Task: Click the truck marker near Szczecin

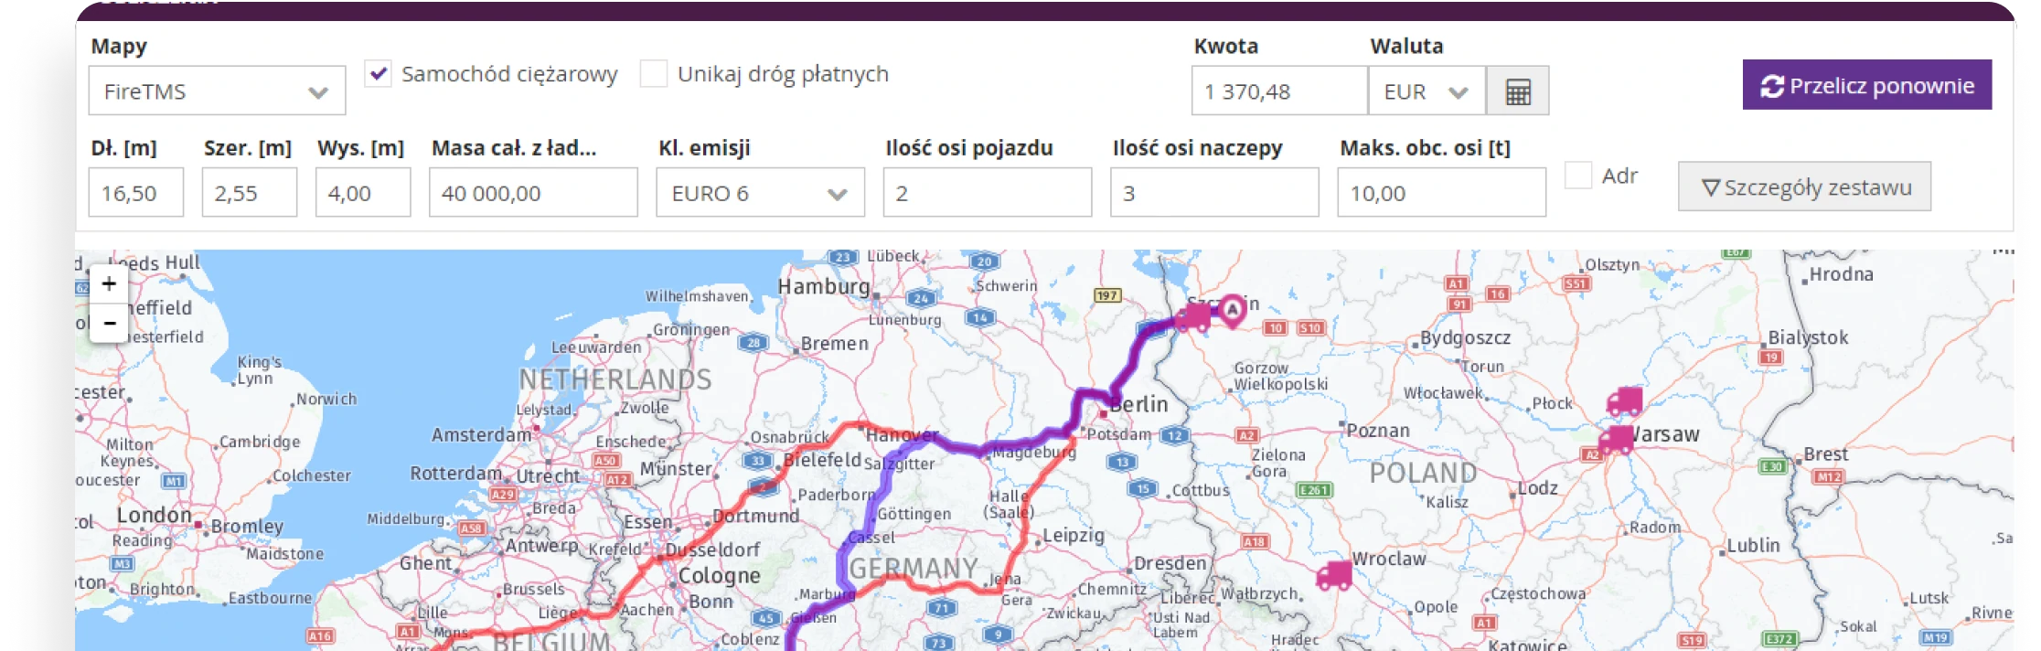Action: 1193,317
